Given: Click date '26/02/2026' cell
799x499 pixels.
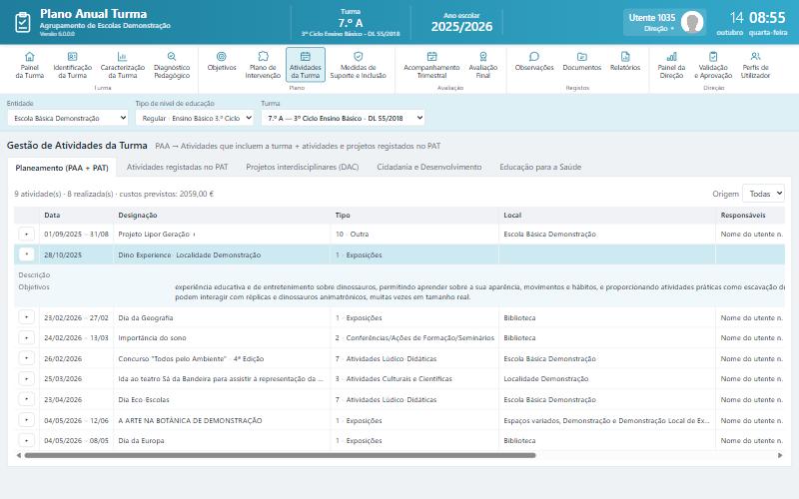Looking at the screenshot, I should coord(77,358).
